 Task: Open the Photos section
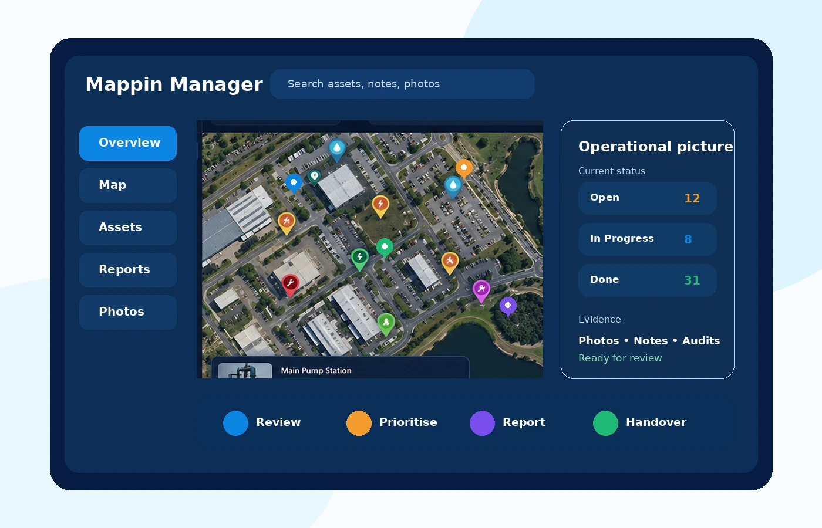pos(128,312)
